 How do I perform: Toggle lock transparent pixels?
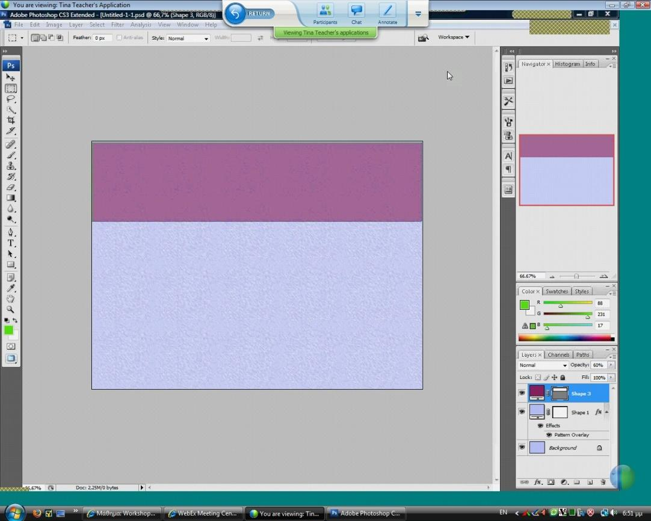coord(538,377)
